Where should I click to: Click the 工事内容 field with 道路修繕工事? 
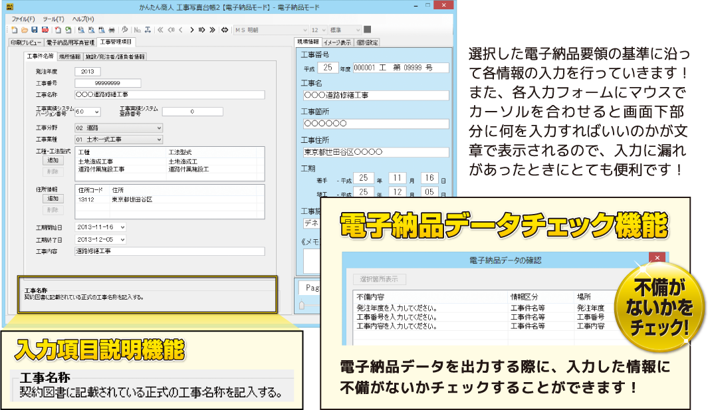click(x=170, y=251)
